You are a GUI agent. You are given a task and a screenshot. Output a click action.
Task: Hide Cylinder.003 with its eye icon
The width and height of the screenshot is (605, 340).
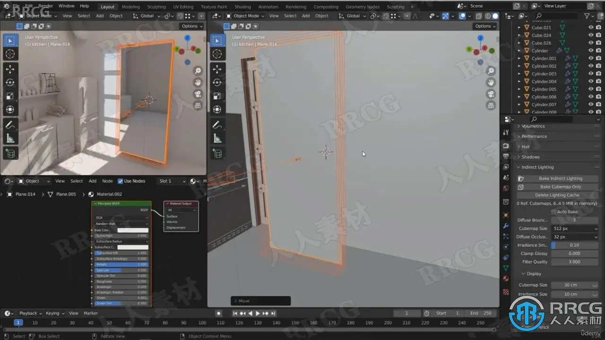591,74
